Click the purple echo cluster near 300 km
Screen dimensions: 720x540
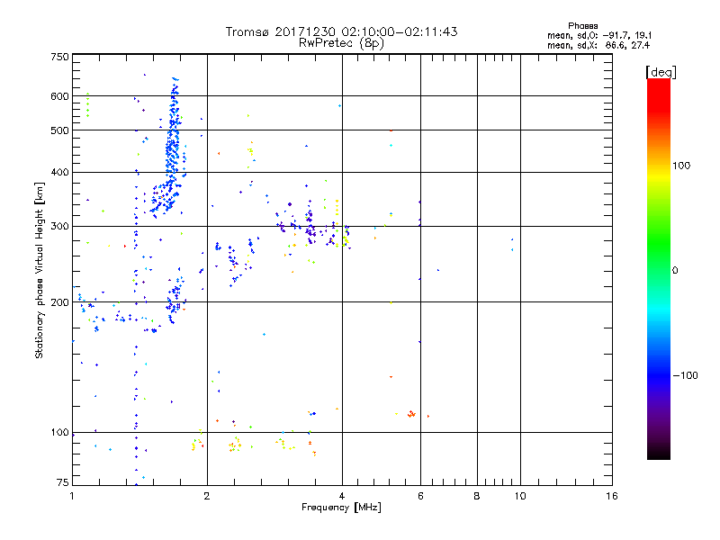point(310,225)
